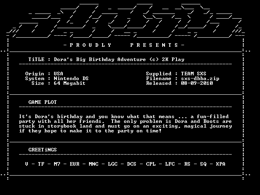Click the 'Origin' label
This screenshot has height=195, width=260.
[35, 74]
